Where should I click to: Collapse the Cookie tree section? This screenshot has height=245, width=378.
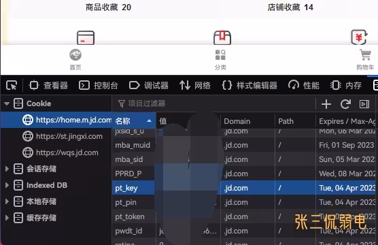point(7,103)
